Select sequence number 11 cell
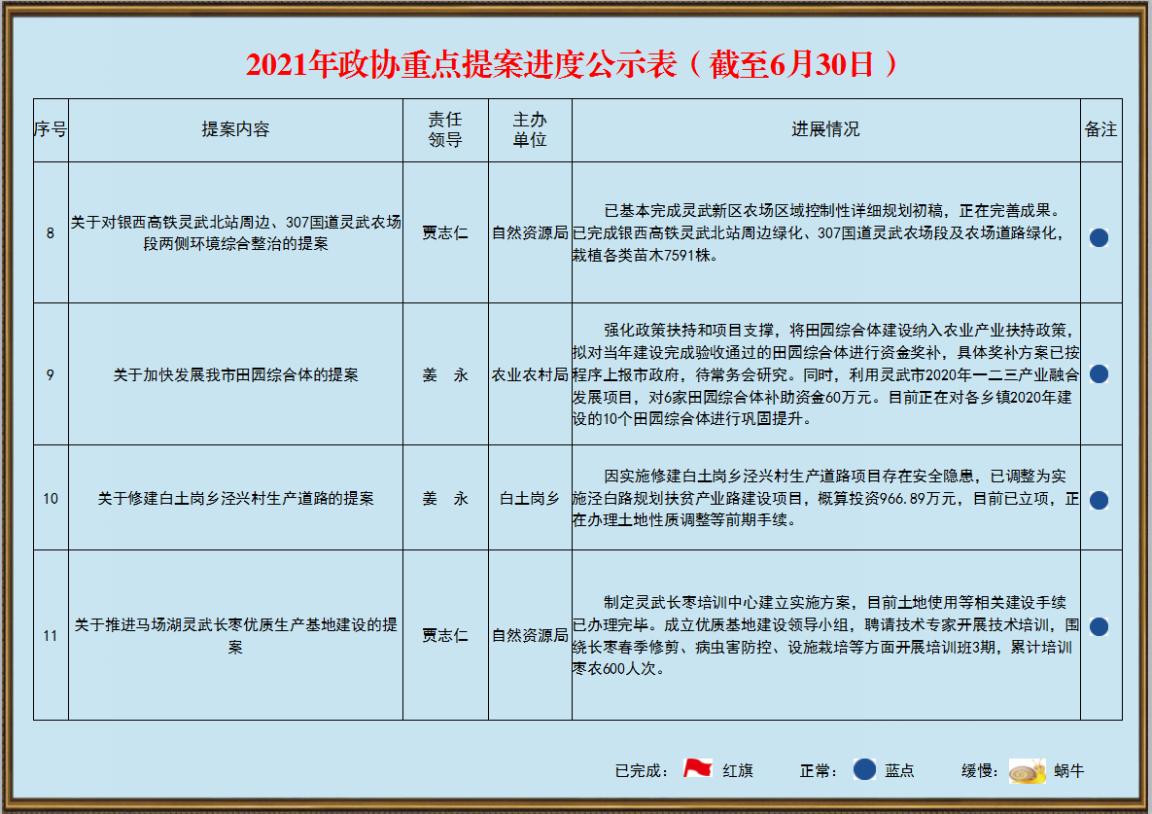This screenshot has width=1152, height=814. (x=51, y=635)
